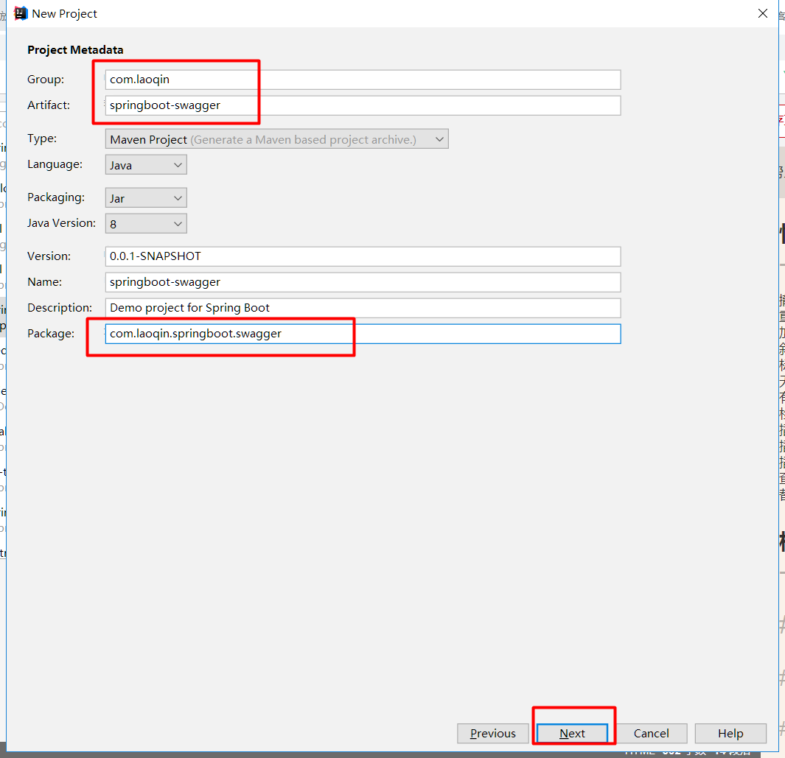Viewport: 785px width, 758px height.
Task: Open the Packaging dropdown showing Jar
Action: [146, 197]
